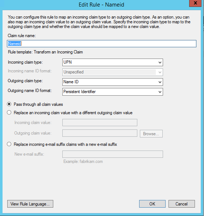Viewport: 204px width, 216px height.
Task: Open the Incoming claim type UPN dropdown
Action: coord(113,62)
